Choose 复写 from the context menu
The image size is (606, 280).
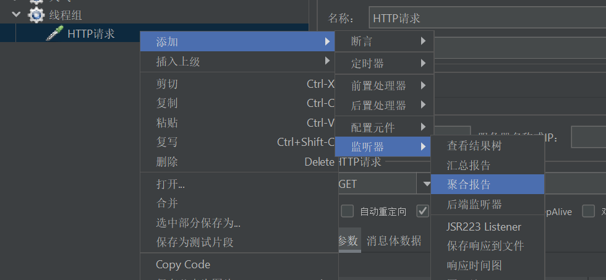click(x=237, y=142)
